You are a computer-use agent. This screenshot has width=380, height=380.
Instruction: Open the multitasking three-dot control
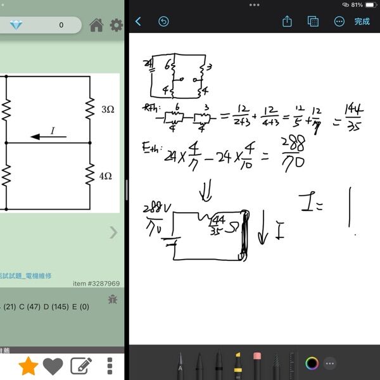[254, 4]
